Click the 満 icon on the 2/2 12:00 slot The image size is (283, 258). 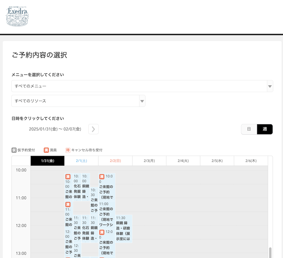coord(101,232)
